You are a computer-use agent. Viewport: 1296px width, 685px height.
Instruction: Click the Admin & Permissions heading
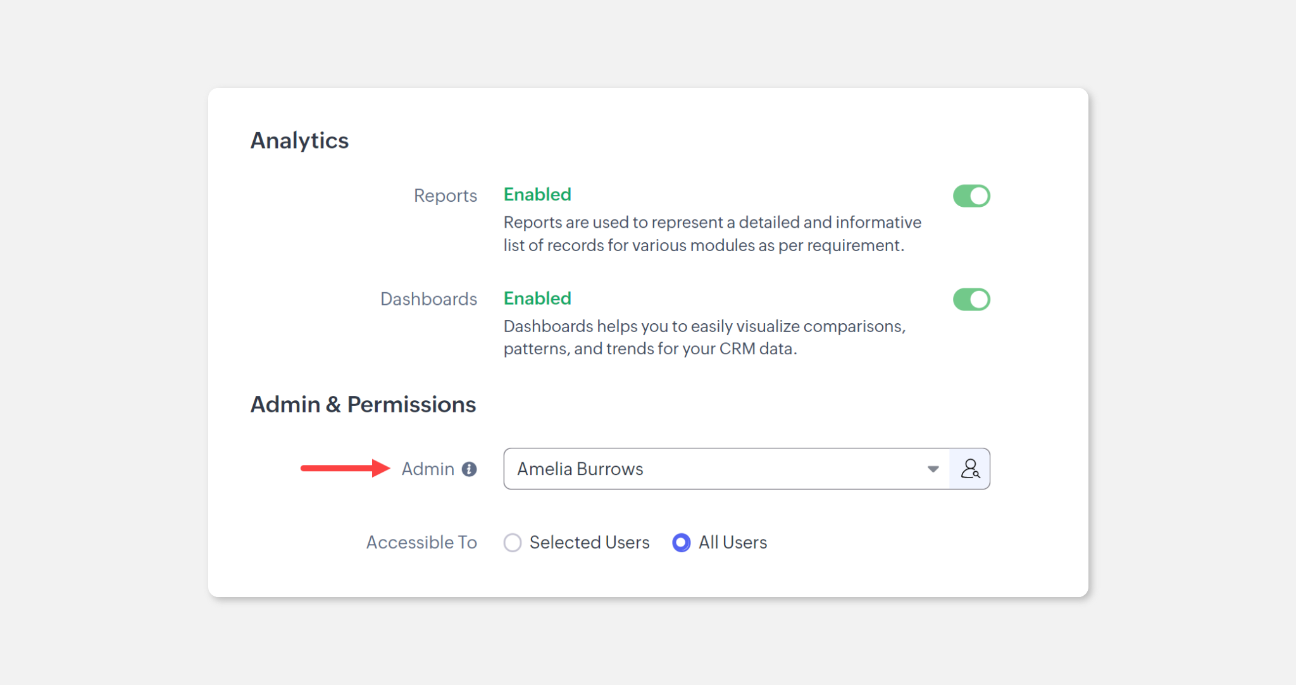tap(363, 404)
